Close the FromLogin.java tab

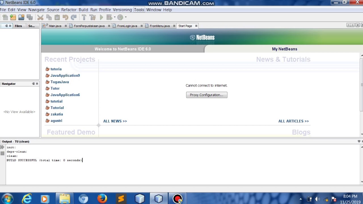click(x=142, y=26)
